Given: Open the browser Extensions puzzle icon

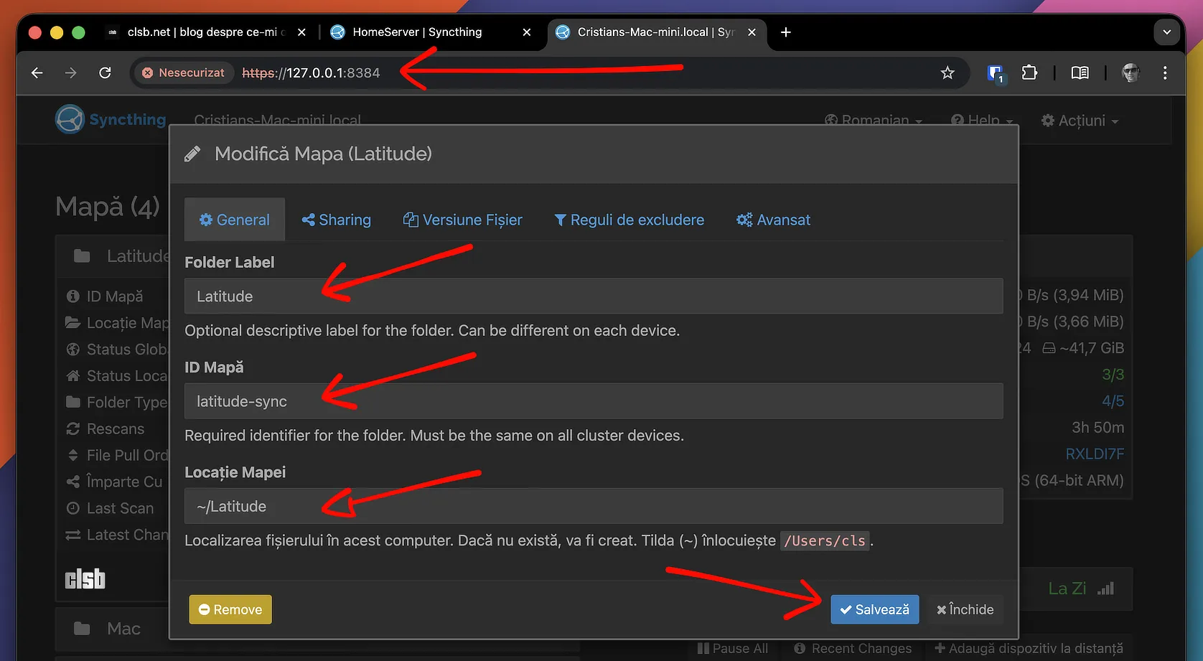Looking at the screenshot, I should tap(1029, 72).
